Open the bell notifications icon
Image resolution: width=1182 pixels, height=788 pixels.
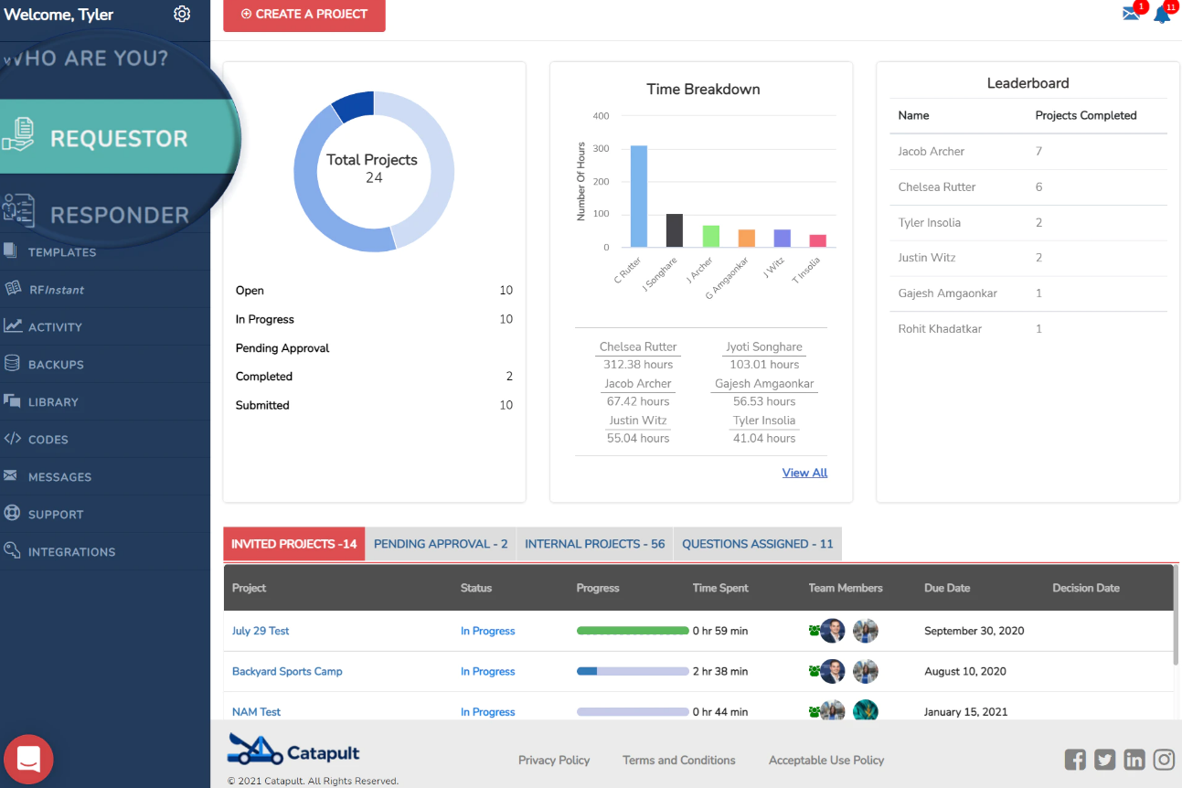point(1162,15)
